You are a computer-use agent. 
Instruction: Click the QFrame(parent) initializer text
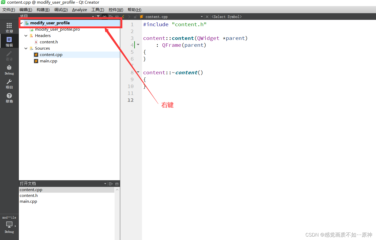(x=184, y=45)
